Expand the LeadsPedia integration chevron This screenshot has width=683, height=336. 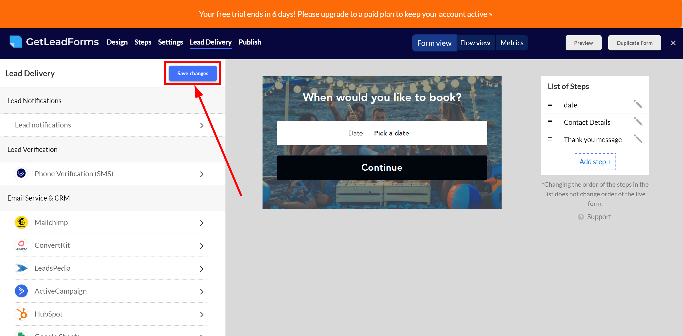(x=202, y=269)
